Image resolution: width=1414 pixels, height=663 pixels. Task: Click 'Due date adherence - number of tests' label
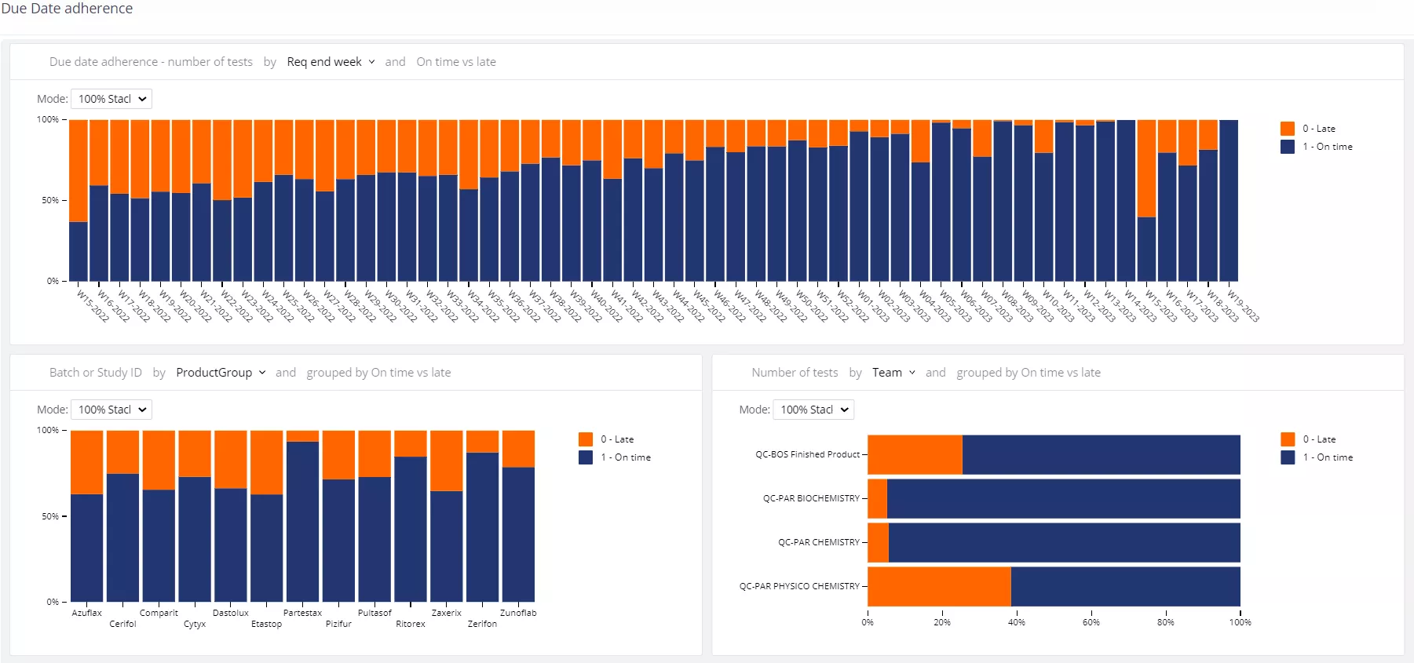[x=151, y=62]
